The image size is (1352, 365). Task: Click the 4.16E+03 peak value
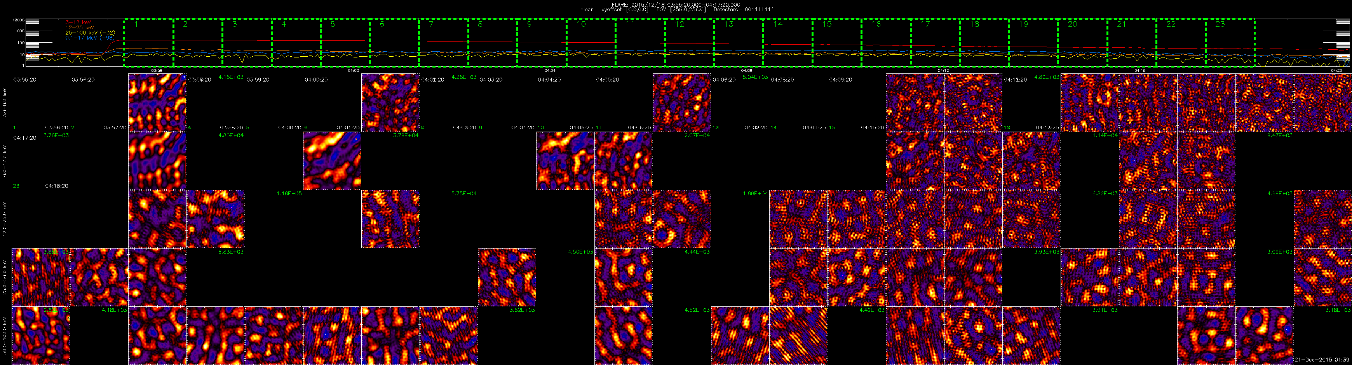(x=230, y=77)
